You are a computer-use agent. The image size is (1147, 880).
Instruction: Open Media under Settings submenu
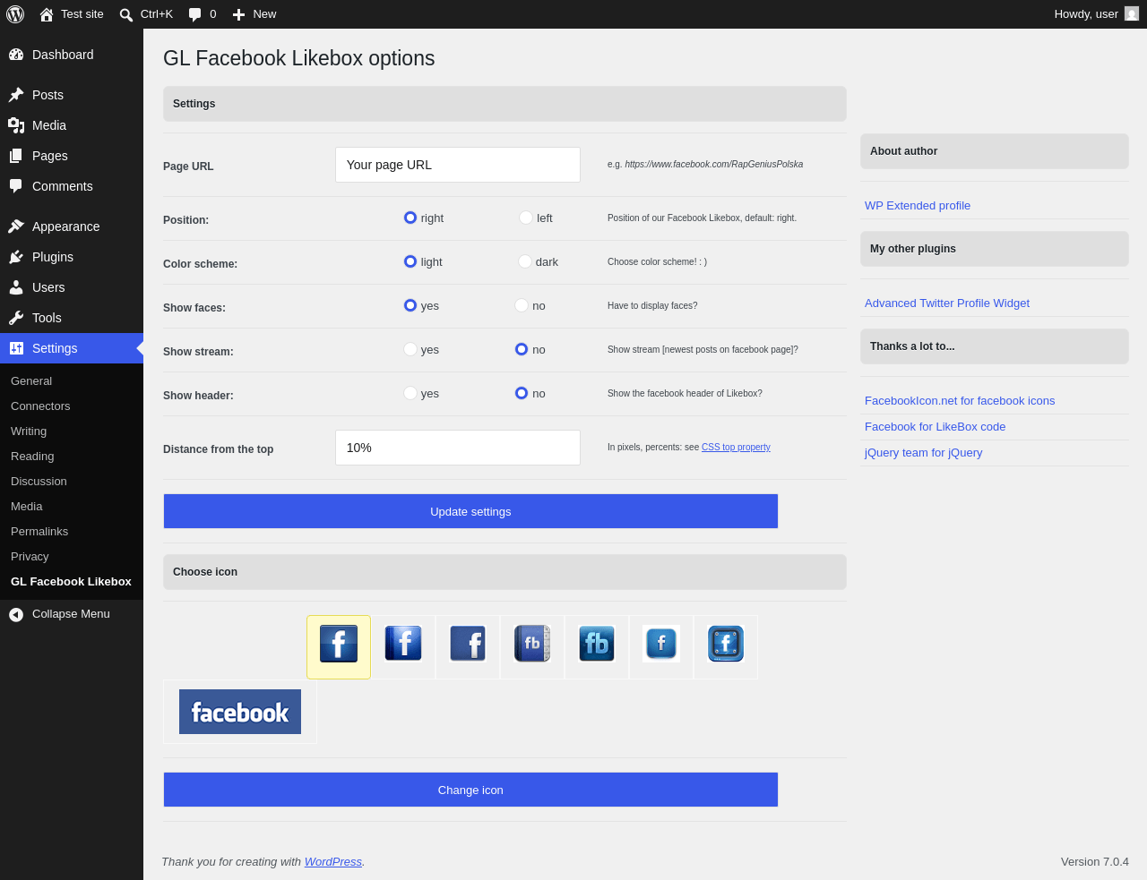tap(27, 507)
